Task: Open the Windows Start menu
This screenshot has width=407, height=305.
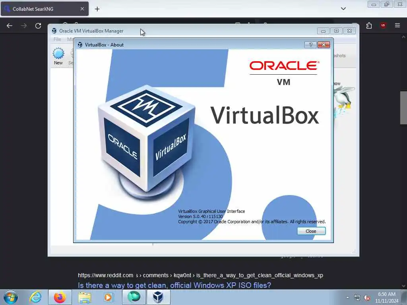Action: [11, 297]
